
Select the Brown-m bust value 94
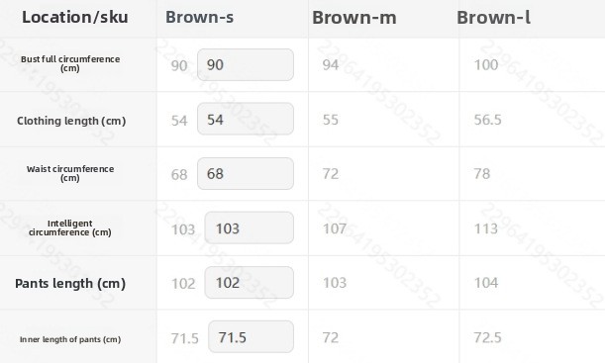pyautogui.click(x=331, y=64)
